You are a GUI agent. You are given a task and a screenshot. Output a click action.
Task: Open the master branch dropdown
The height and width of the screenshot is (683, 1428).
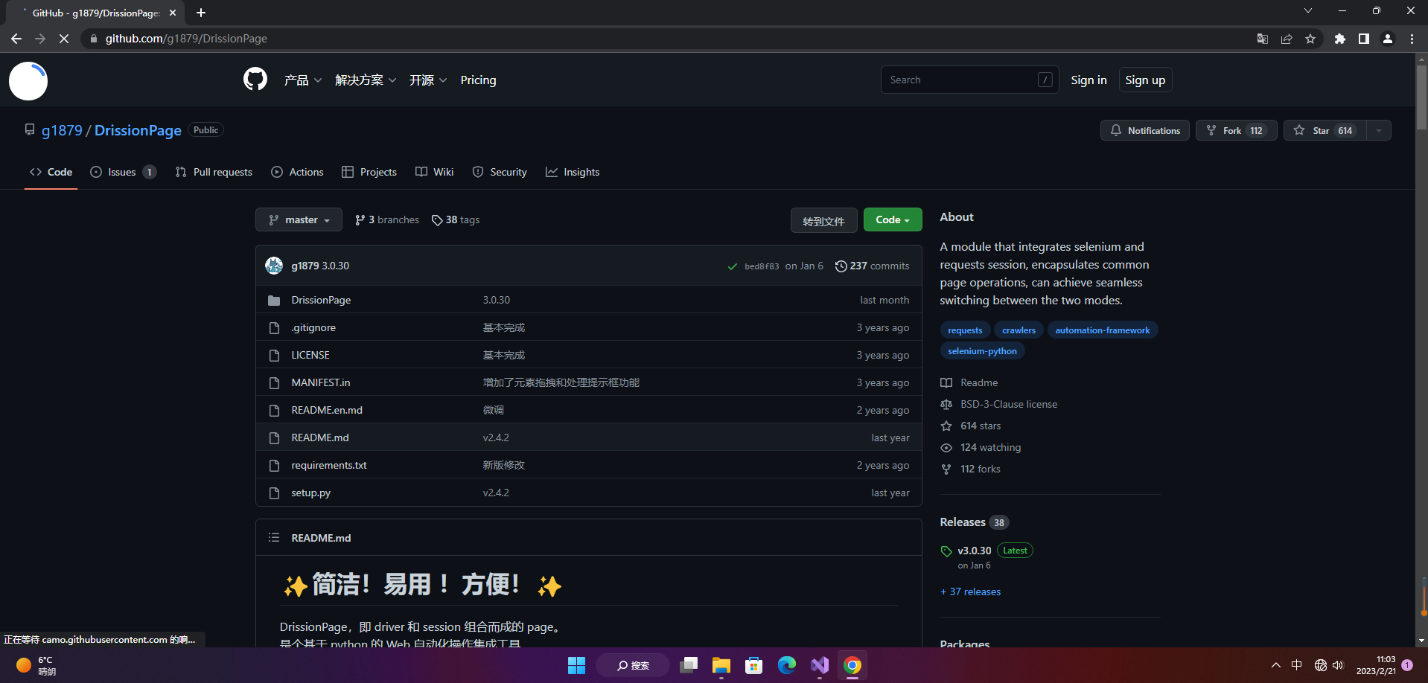click(299, 219)
